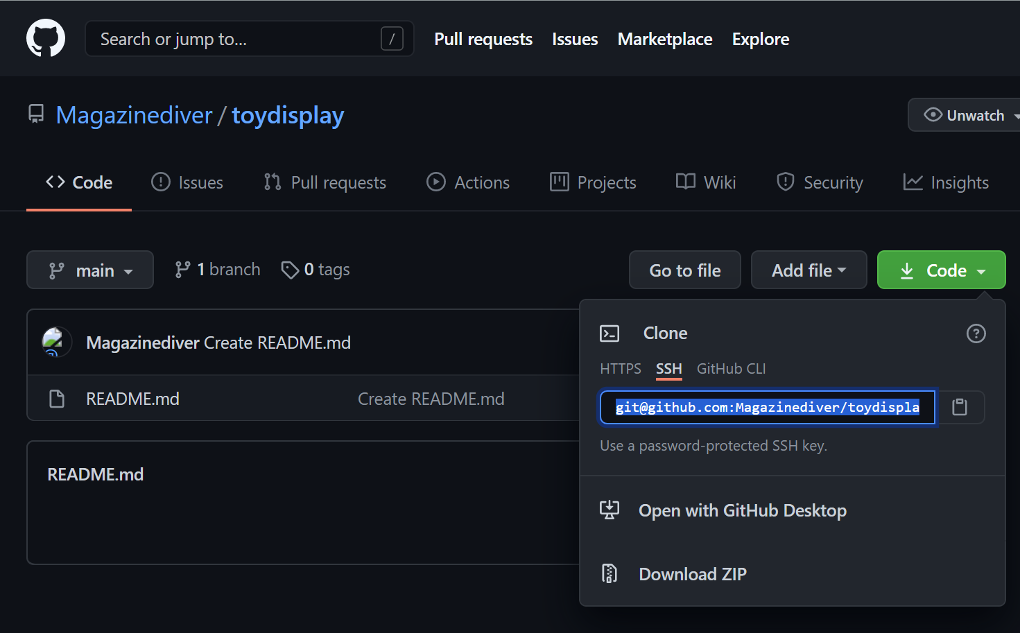Click the Go to file button
Screen dimensions: 1020x633
point(685,270)
